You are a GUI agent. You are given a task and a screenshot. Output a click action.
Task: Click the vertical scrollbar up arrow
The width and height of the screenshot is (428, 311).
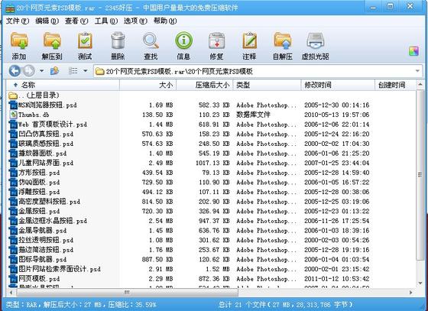420,85
